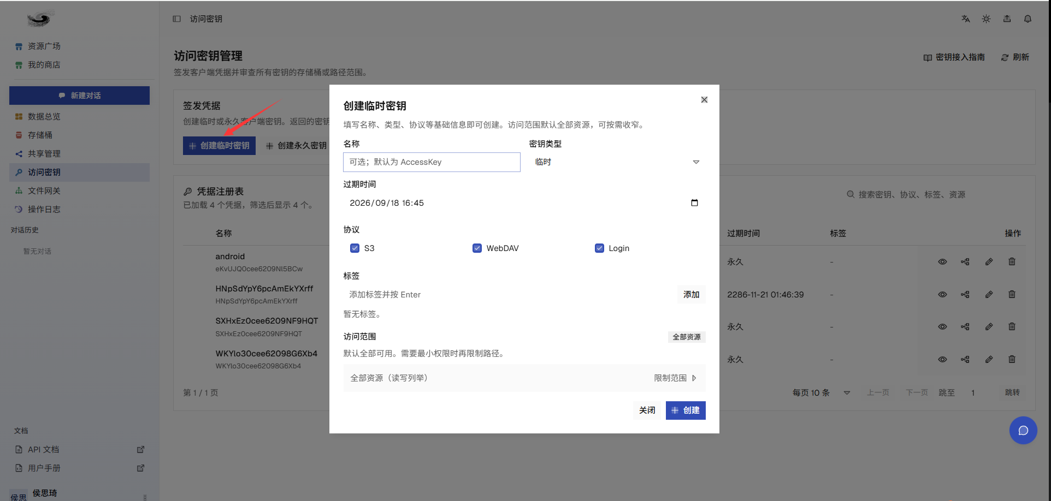Open 数据总览 in sidebar

pyautogui.click(x=79, y=116)
